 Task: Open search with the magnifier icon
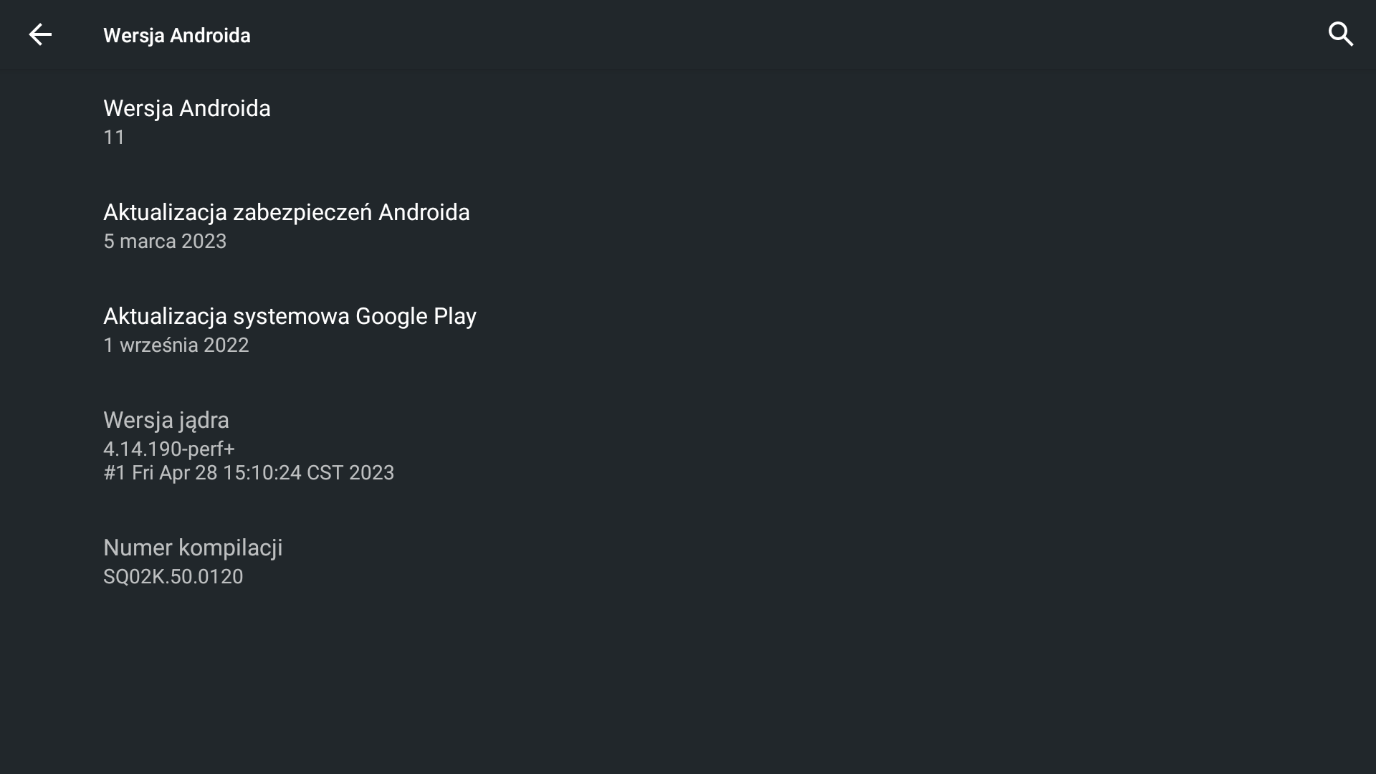[x=1340, y=34]
